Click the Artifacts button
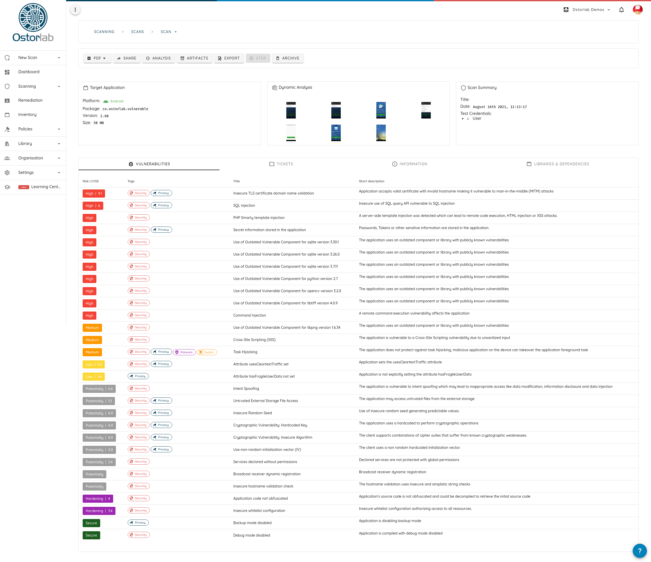Image resolution: width=651 pixels, height=562 pixels. click(195, 58)
